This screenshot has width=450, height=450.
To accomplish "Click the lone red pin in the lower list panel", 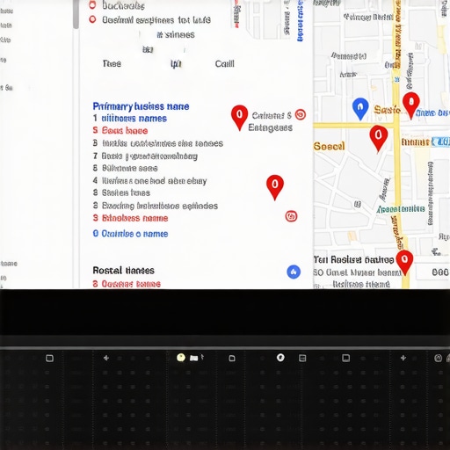I will [275, 187].
